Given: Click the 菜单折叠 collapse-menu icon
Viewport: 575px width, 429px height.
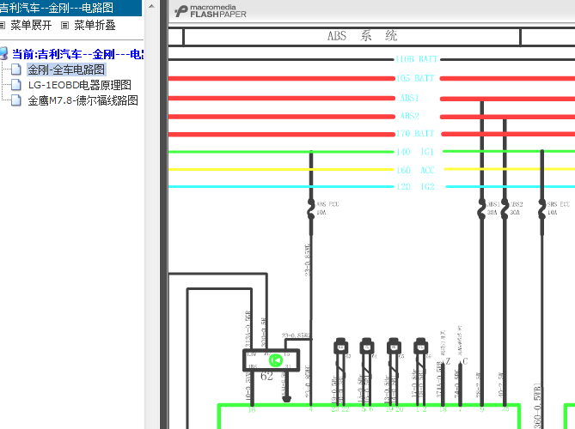Looking at the screenshot, I should click(x=66, y=25).
